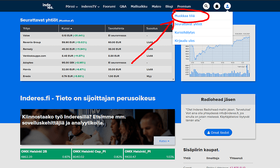The height and width of the screenshot is (168, 280).
Task: Click the Inderes logo
Action: pos(47,6)
